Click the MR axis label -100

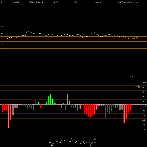point(144,130)
